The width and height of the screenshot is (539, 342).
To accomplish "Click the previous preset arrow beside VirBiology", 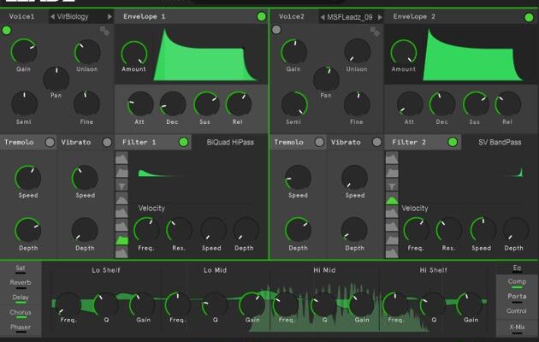I will (x=52, y=17).
